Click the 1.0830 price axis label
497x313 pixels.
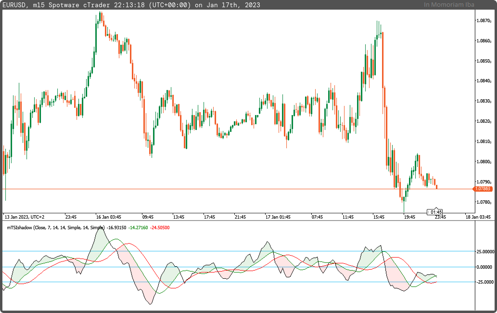click(x=484, y=101)
